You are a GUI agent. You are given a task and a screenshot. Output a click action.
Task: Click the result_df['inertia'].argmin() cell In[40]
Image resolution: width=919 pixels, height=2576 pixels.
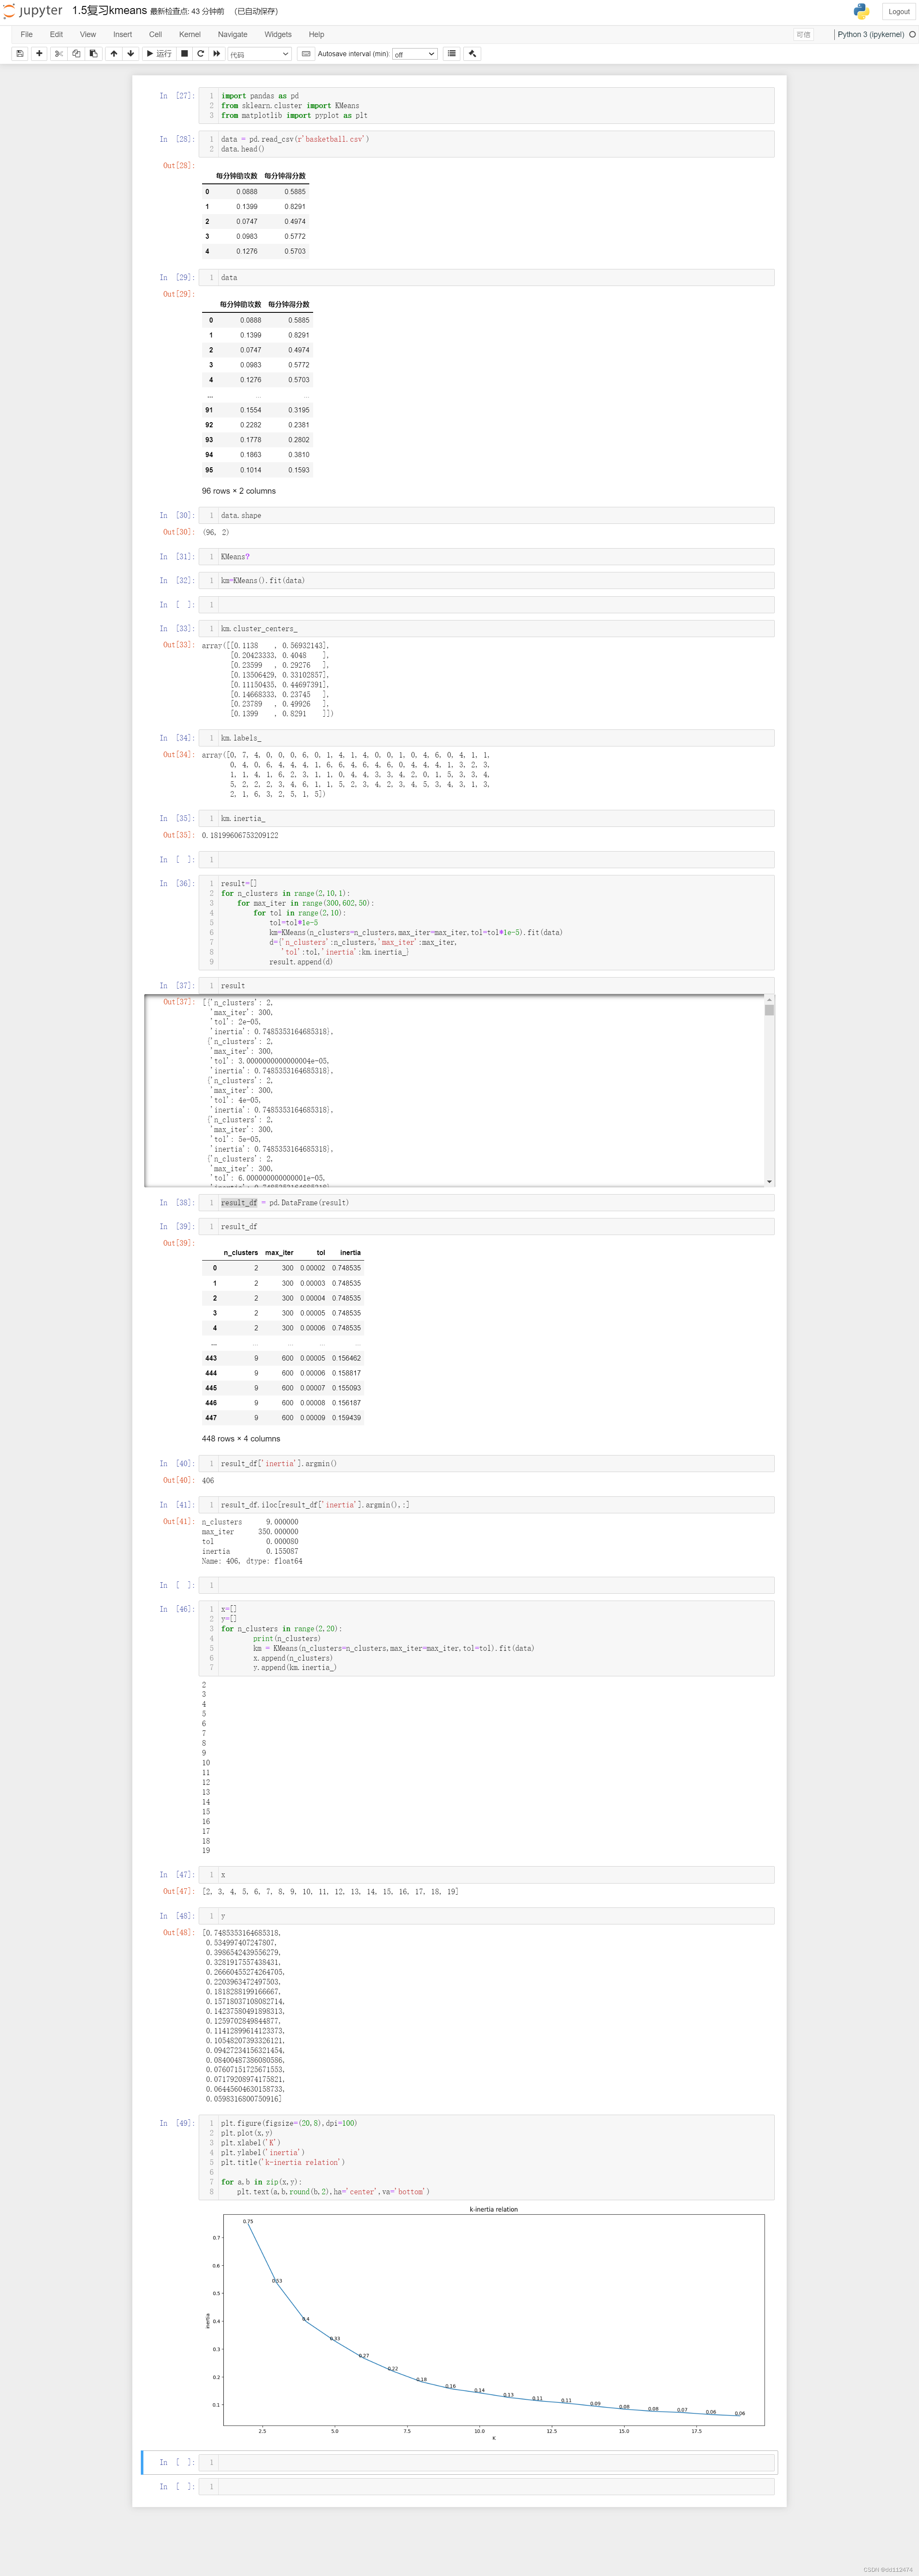[486, 1464]
